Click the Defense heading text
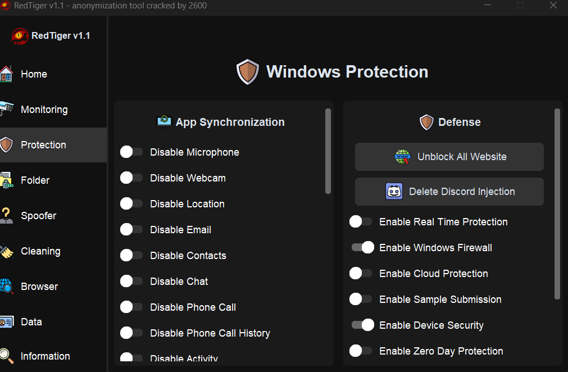Screen dimensions: 568x372 click(460, 122)
